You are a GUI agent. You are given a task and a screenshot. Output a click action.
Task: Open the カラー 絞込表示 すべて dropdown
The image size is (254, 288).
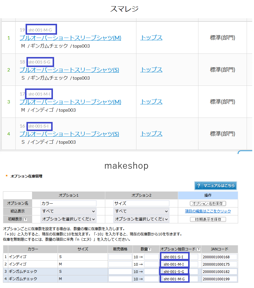(x=68, y=211)
